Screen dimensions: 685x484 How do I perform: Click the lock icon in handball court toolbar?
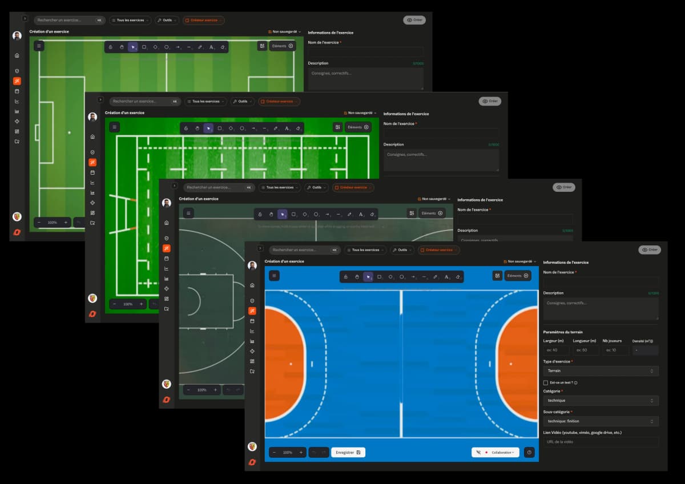point(345,277)
